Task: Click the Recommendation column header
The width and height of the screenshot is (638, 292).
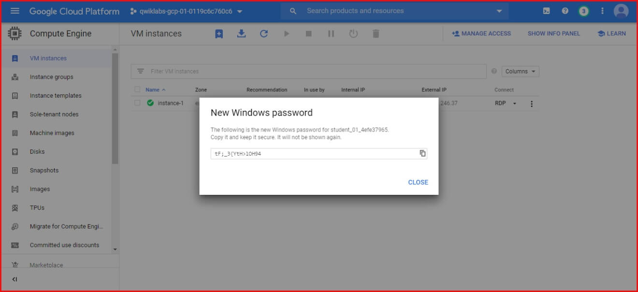Action: [x=267, y=90]
